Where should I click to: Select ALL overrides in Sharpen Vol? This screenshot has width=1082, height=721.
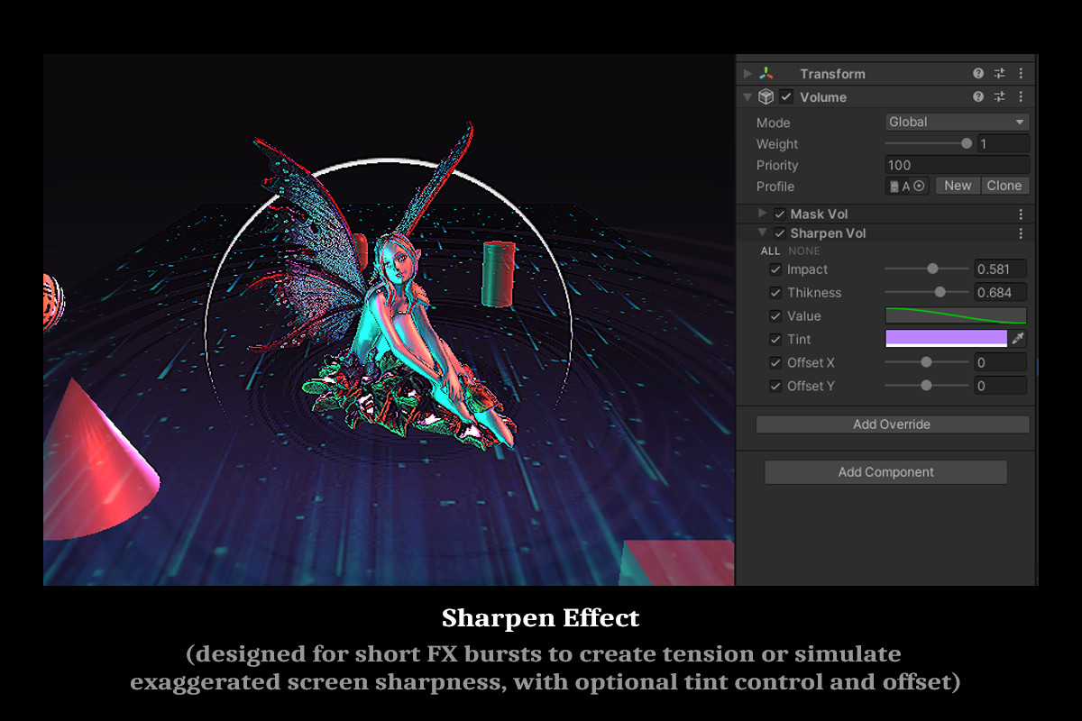771,251
